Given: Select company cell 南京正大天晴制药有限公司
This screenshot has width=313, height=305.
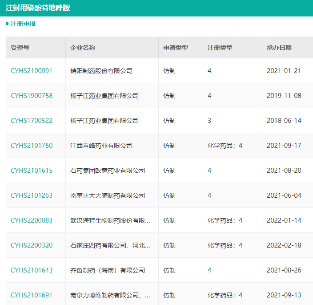Looking at the screenshot, I should [108, 195].
